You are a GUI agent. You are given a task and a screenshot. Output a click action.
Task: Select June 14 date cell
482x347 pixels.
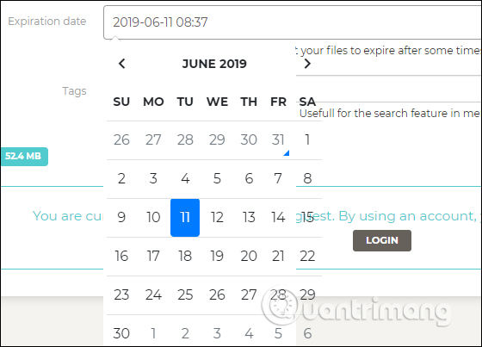[x=278, y=218]
